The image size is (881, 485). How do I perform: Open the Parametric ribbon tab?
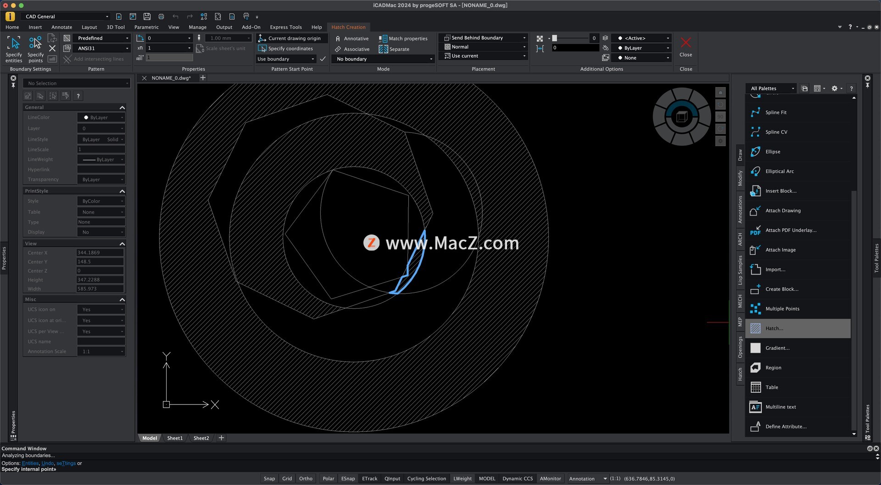coord(146,27)
